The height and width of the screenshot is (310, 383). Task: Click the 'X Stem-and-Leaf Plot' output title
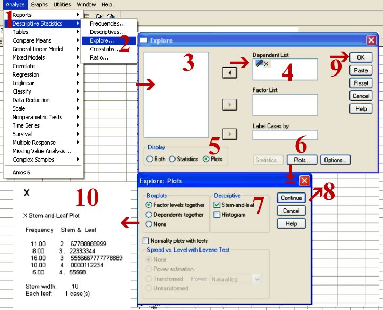52,216
